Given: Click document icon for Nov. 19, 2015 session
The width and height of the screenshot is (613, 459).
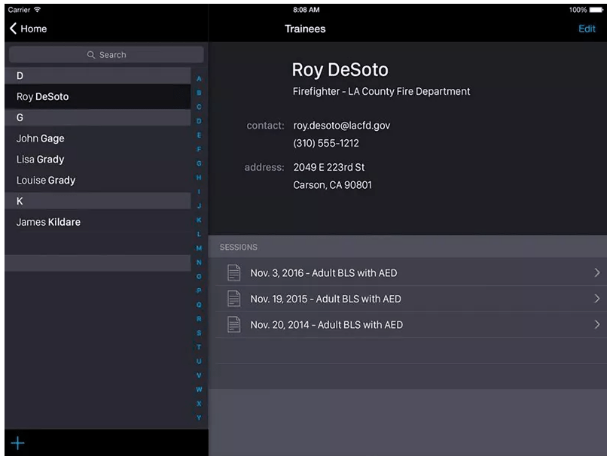Looking at the screenshot, I should [234, 299].
